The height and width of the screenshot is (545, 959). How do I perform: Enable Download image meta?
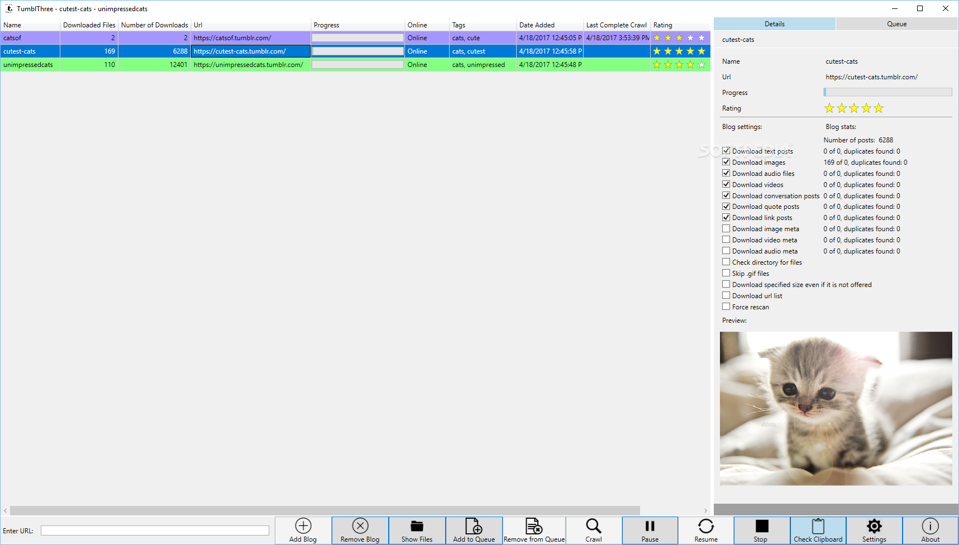(726, 228)
